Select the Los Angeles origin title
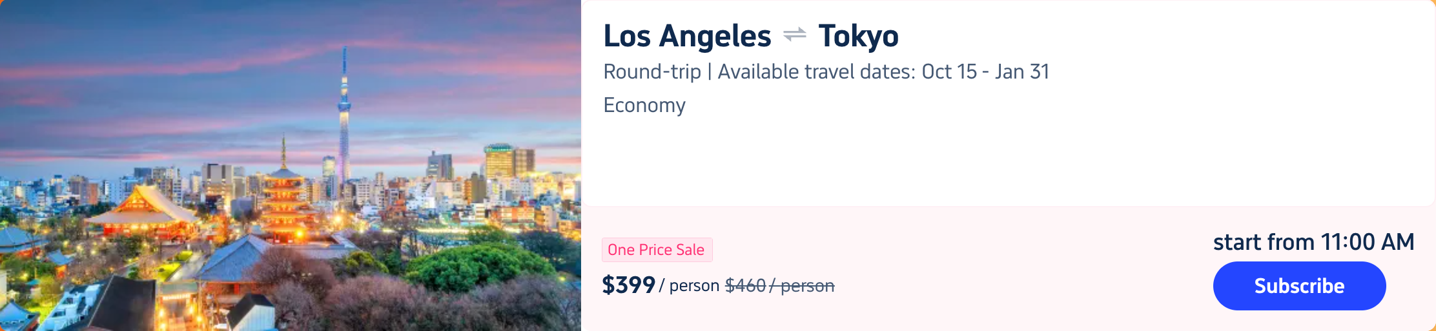Image resolution: width=1436 pixels, height=331 pixels. coord(686,36)
